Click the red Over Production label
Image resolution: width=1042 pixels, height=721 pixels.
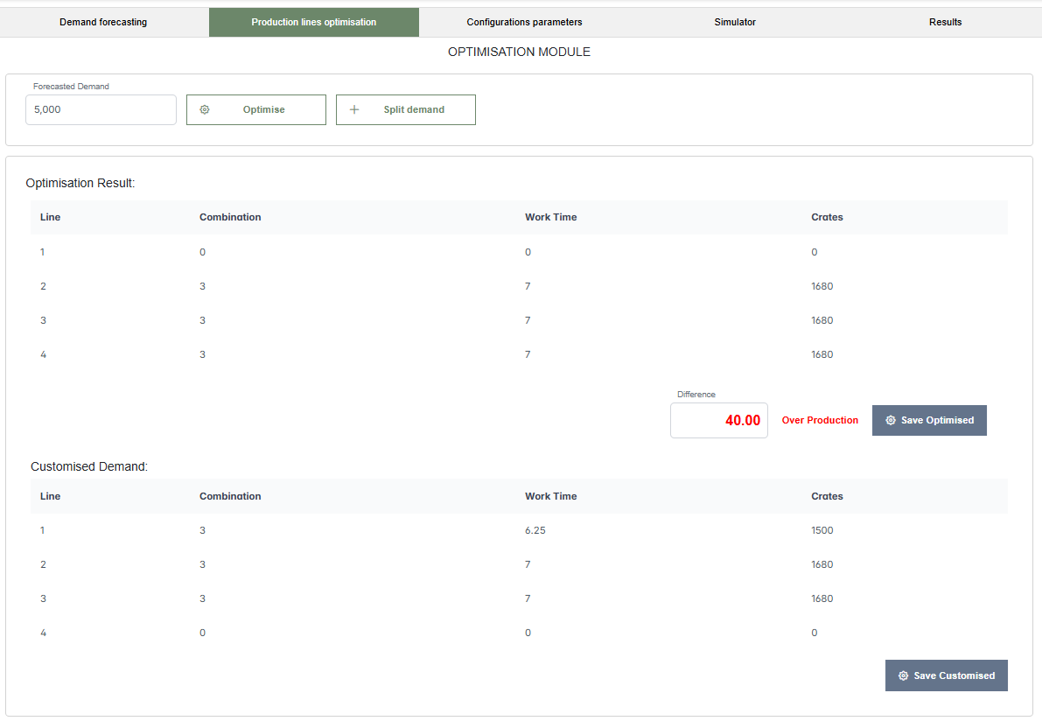(820, 421)
